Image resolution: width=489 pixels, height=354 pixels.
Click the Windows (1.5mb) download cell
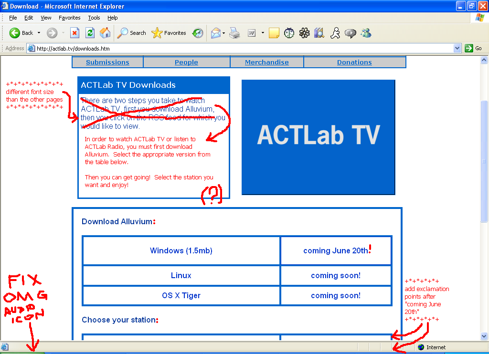point(181,250)
